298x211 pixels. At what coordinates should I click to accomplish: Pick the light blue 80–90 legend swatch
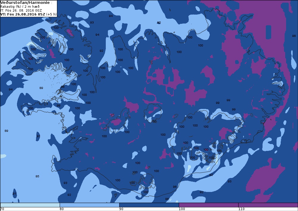(89, 205)
